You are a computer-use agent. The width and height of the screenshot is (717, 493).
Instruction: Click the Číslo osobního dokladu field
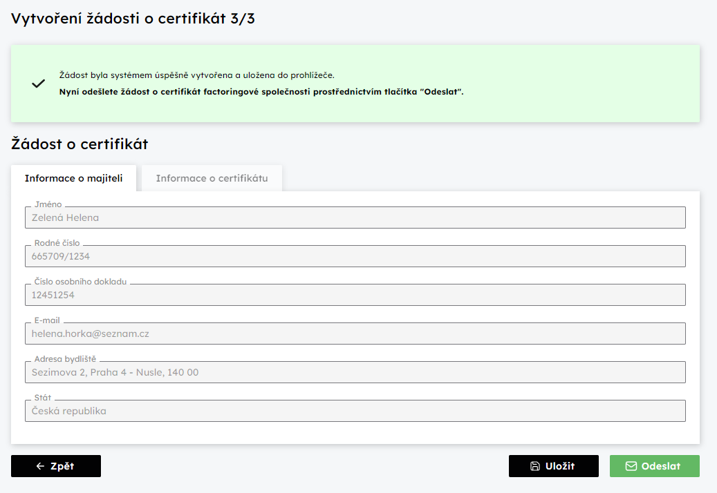click(355, 295)
